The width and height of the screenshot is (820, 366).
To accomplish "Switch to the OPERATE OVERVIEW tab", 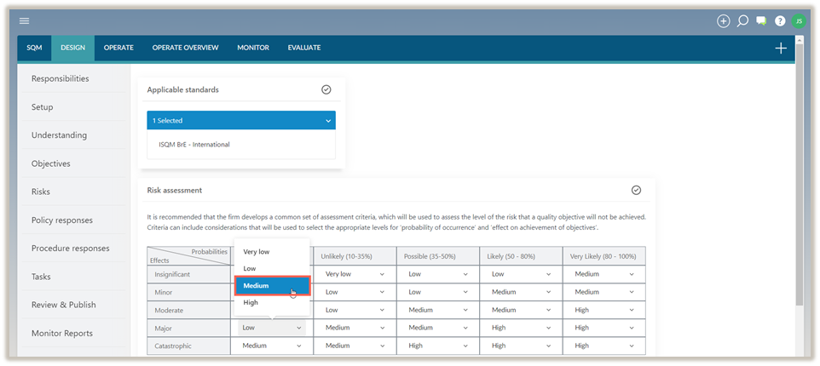I will [x=185, y=48].
